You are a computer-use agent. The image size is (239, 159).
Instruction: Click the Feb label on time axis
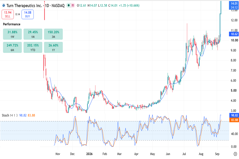[x=105, y=154]
